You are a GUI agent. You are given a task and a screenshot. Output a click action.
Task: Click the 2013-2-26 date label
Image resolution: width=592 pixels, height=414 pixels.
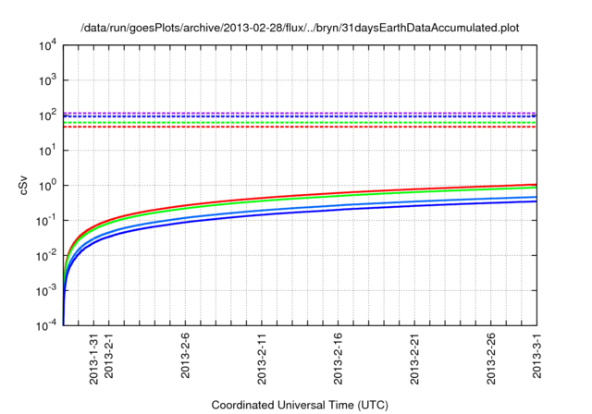point(491,359)
